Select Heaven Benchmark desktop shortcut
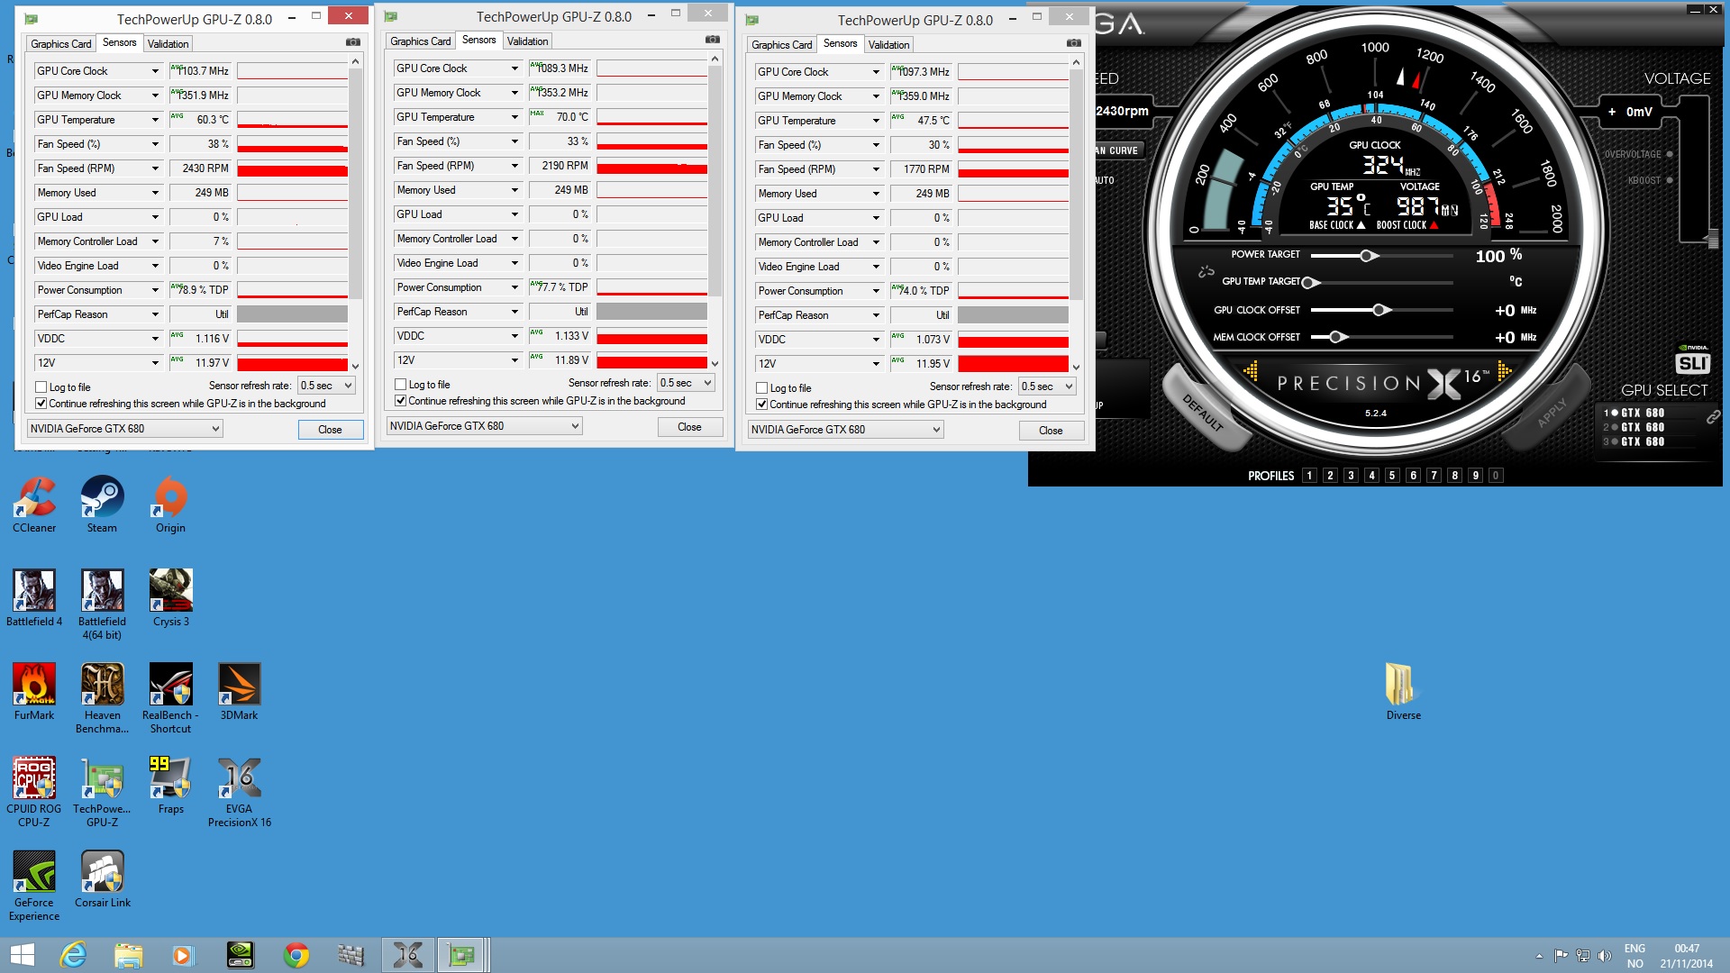Viewport: 1730px width, 973px height. click(x=102, y=698)
